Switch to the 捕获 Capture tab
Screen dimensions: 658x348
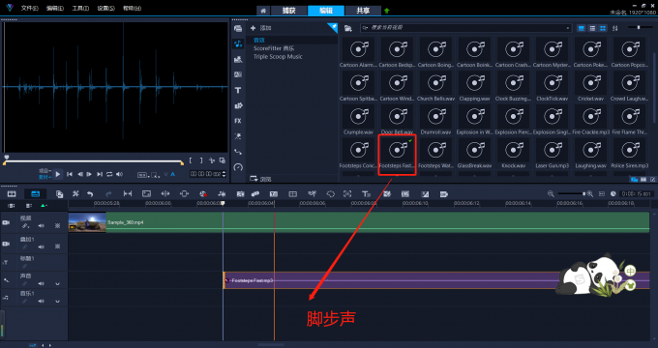[288, 11]
